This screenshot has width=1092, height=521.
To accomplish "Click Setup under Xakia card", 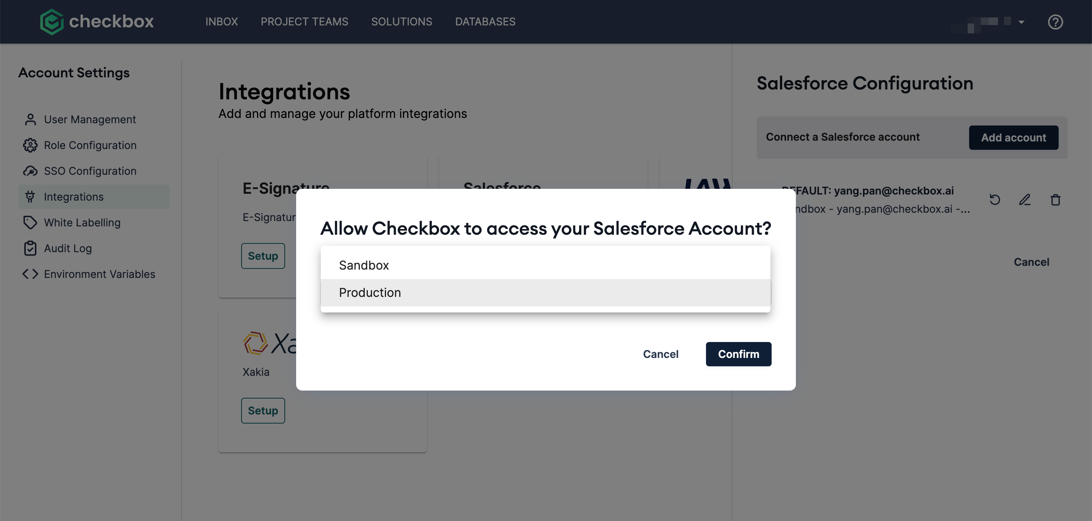I will point(263,410).
